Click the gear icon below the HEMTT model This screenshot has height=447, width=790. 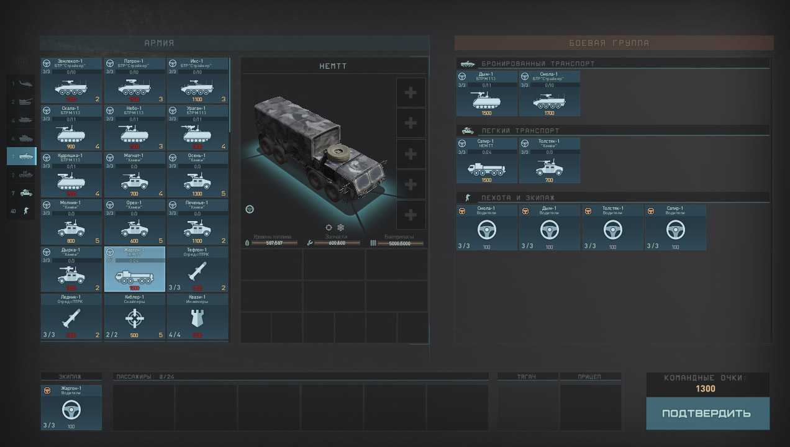pyautogui.click(x=340, y=227)
